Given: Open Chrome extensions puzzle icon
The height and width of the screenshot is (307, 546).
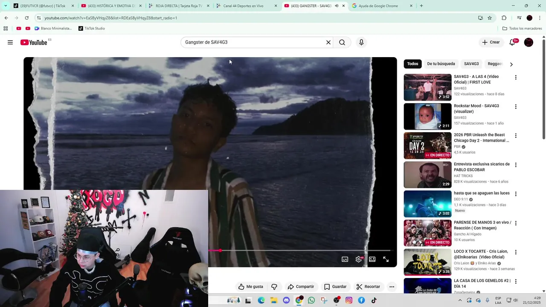Looking at the screenshot, I should tap(504, 18).
